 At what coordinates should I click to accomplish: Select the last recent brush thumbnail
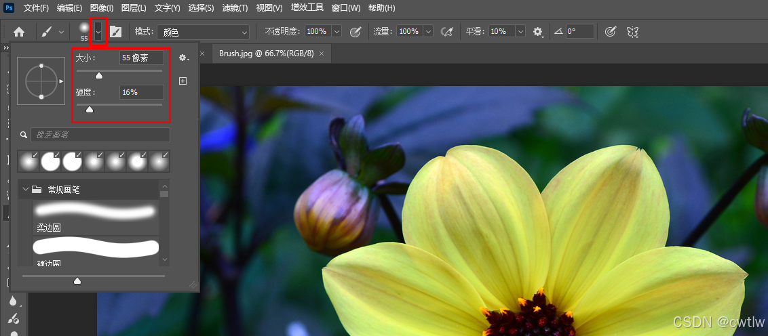[x=159, y=161]
